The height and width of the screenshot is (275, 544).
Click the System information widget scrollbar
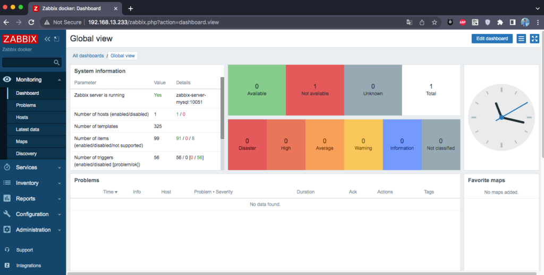pyautogui.click(x=223, y=108)
